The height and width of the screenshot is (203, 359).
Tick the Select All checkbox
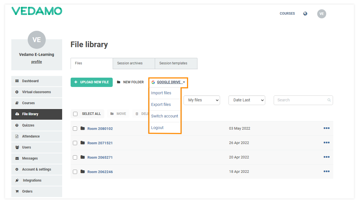(x=75, y=114)
